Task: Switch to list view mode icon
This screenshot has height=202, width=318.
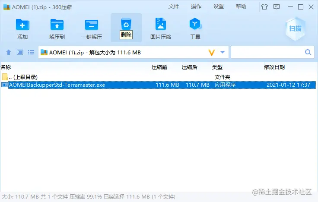Action: click(31, 52)
